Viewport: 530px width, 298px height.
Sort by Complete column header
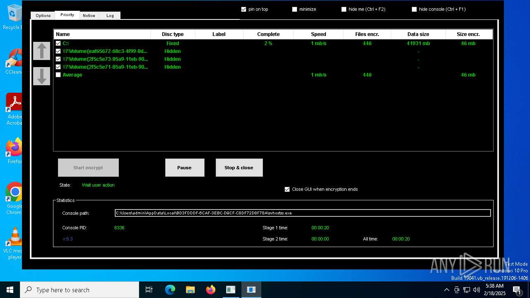(x=268, y=34)
